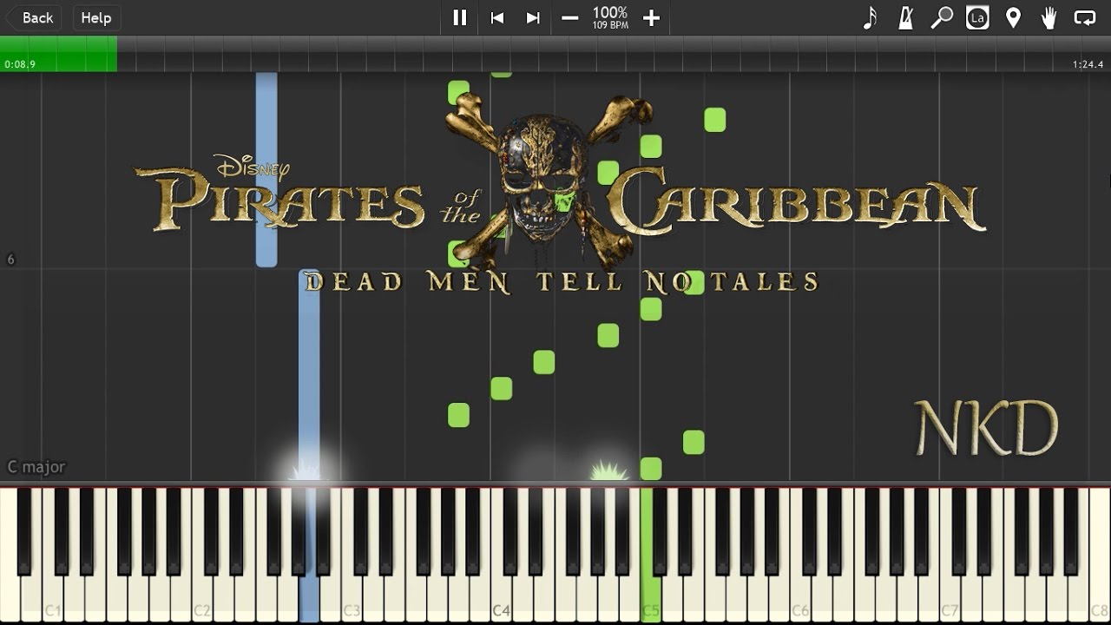
Task: Click measure number 6 label
Action: [x=10, y=260]
